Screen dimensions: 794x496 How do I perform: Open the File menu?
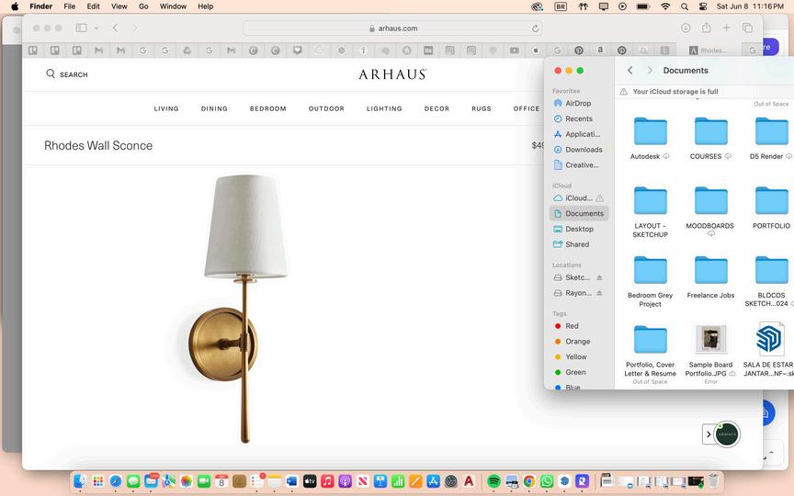69,6
